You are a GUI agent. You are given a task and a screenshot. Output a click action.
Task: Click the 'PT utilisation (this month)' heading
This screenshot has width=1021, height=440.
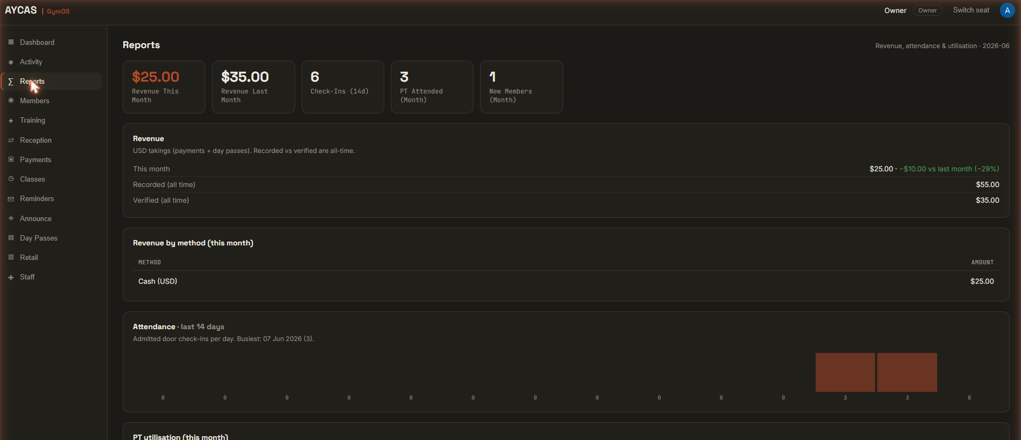click(181, 436)
